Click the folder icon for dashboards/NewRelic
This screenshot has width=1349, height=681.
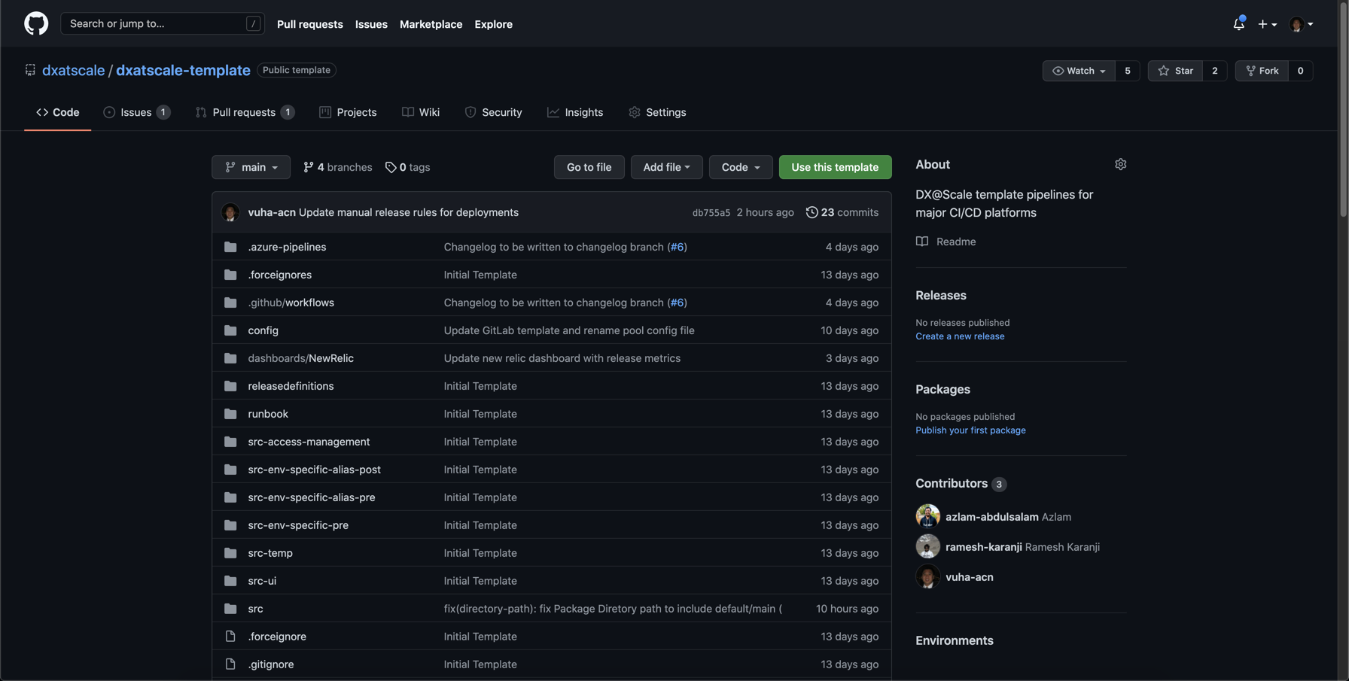click(x=230, y=358)
